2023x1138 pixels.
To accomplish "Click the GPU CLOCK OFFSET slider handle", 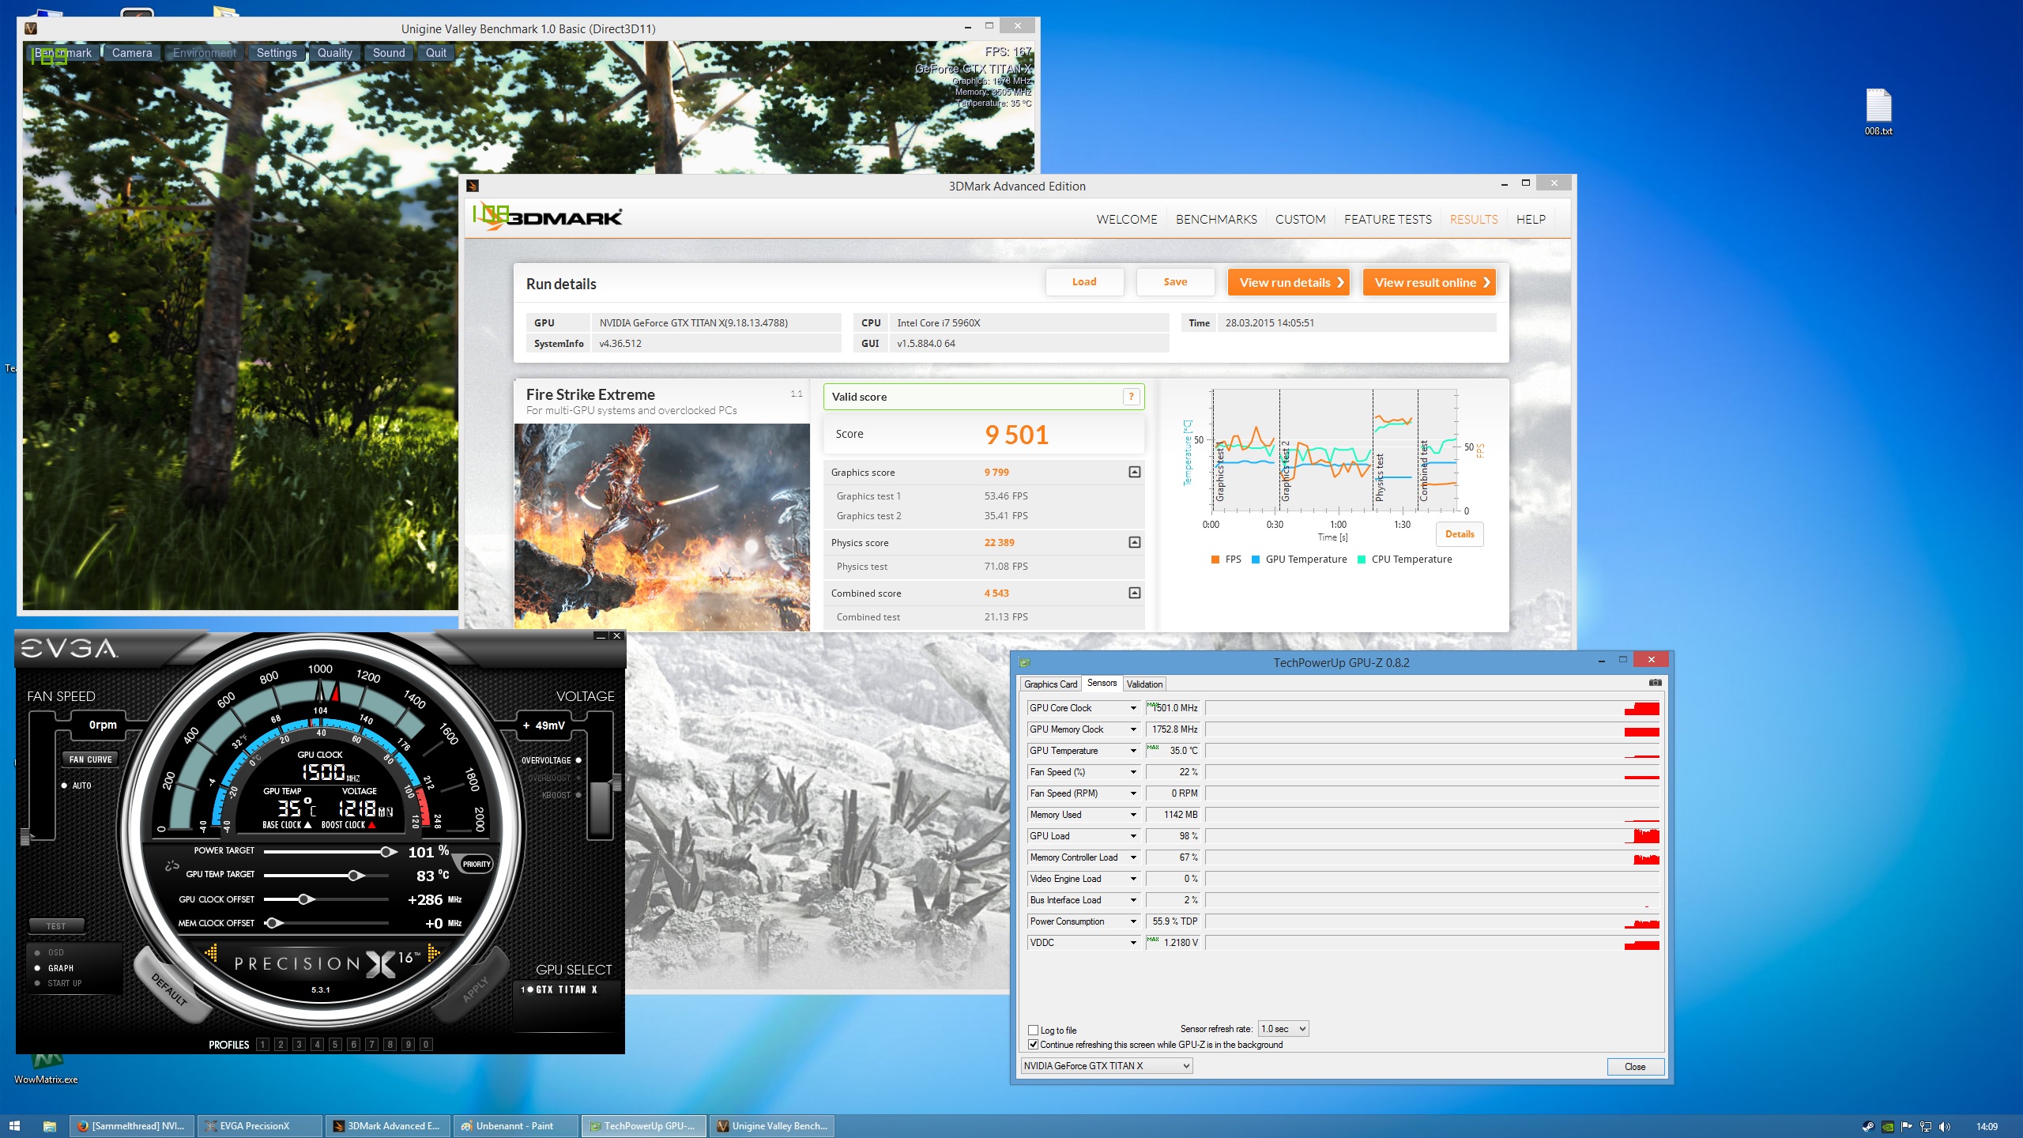I will click(x=305, y=899).
